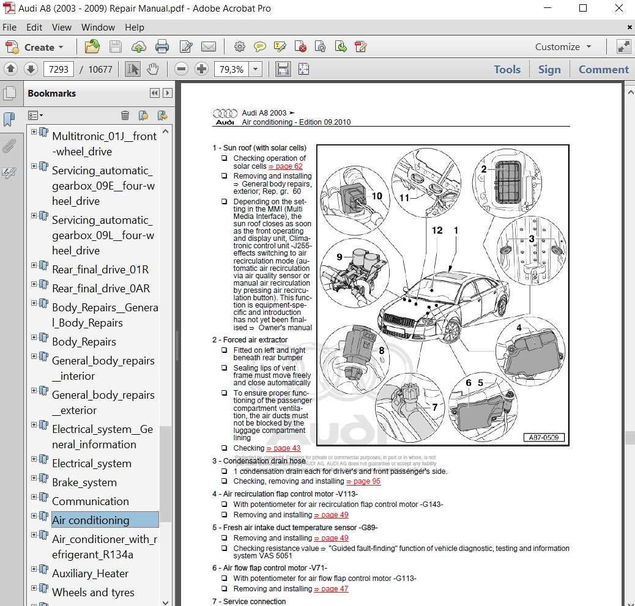Click the document scroll up arrow
The width and height of the screenshot is (635, 606).
630,93
